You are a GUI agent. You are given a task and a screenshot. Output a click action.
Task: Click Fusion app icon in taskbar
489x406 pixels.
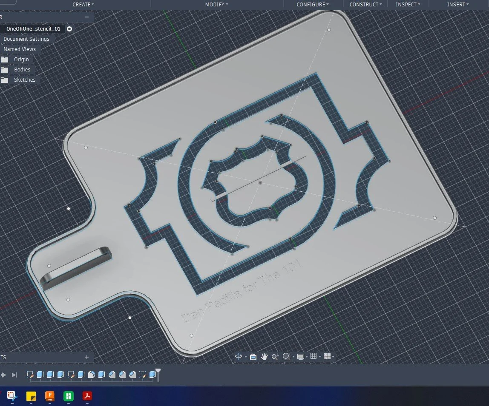(50, 396)
